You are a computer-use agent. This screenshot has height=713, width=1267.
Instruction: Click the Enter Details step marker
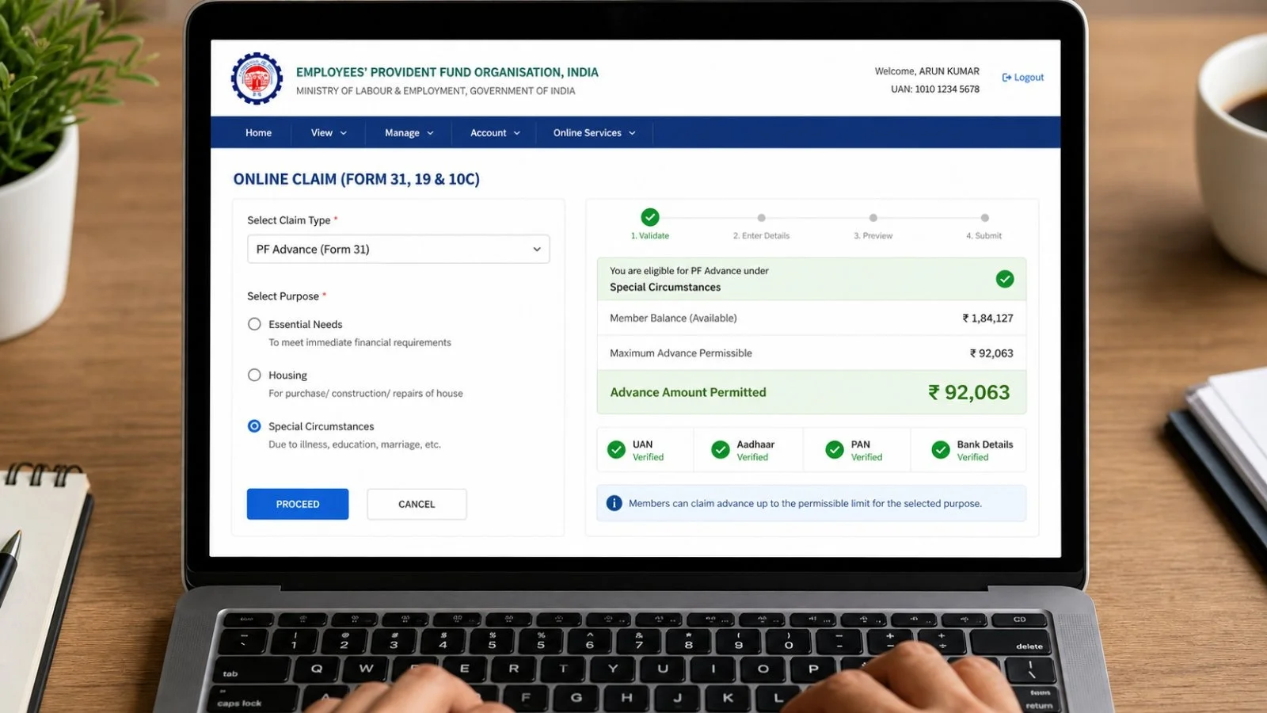(x=761, y=218)
